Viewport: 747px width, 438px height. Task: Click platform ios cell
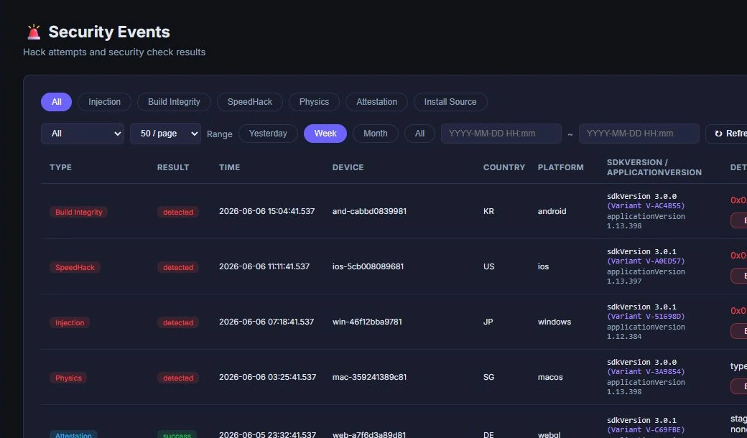543,266
